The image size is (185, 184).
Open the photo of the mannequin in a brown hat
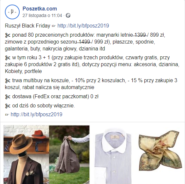[26, 155]
